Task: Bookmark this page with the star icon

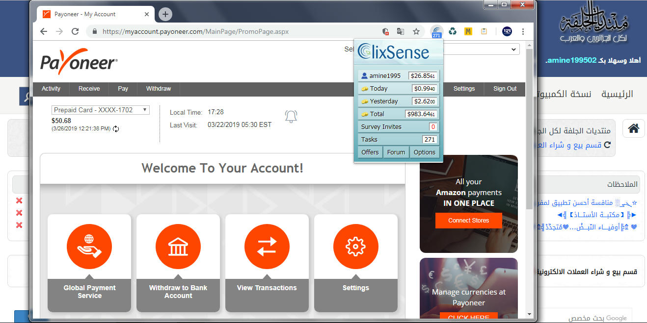Action: coord(416,31)
